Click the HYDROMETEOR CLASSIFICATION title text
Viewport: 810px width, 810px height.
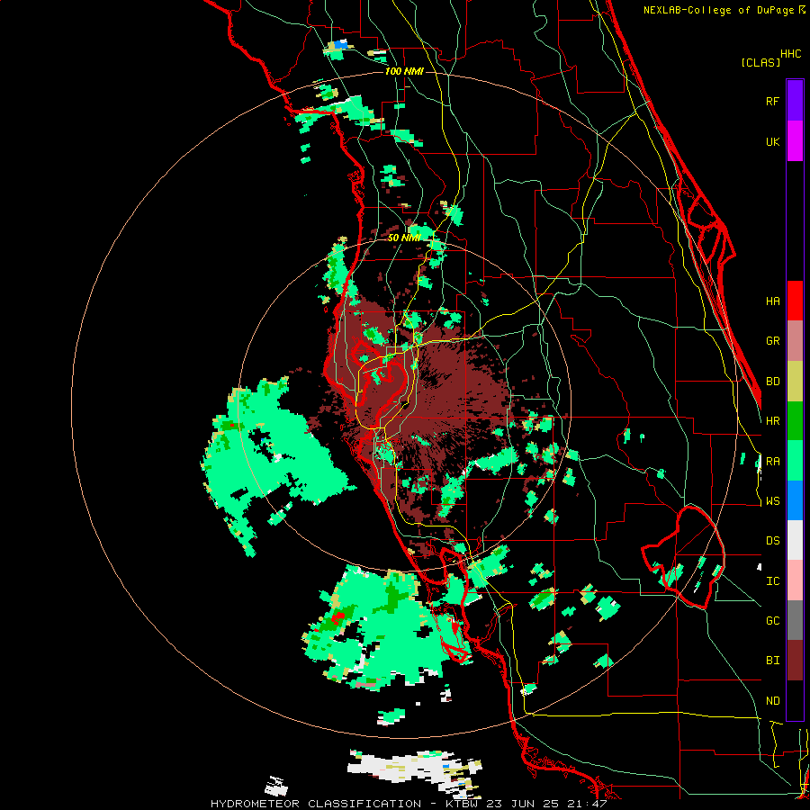316,804
